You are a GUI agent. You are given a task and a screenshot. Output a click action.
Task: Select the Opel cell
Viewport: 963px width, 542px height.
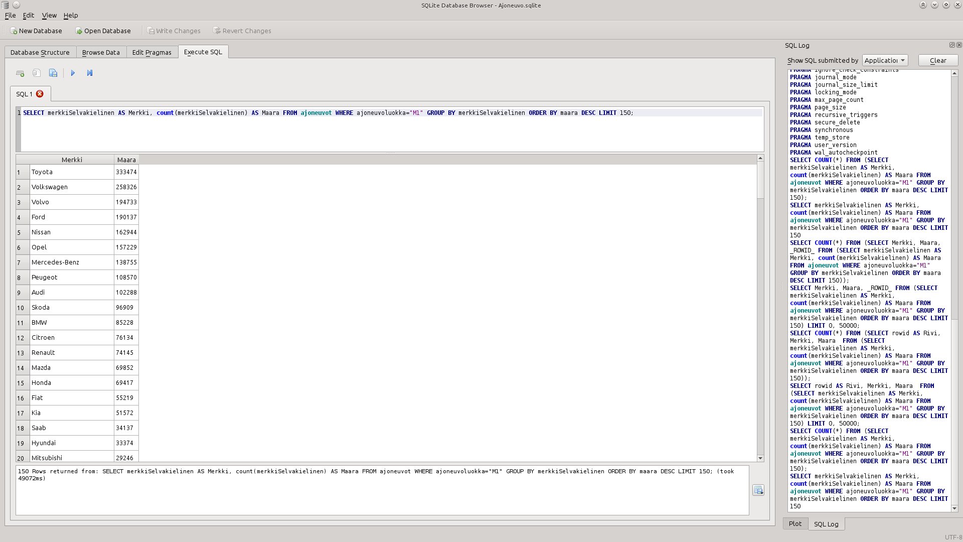point(72,247)
